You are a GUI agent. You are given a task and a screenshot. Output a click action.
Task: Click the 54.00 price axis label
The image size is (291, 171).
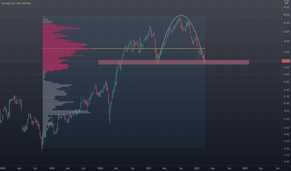(286, 7)
